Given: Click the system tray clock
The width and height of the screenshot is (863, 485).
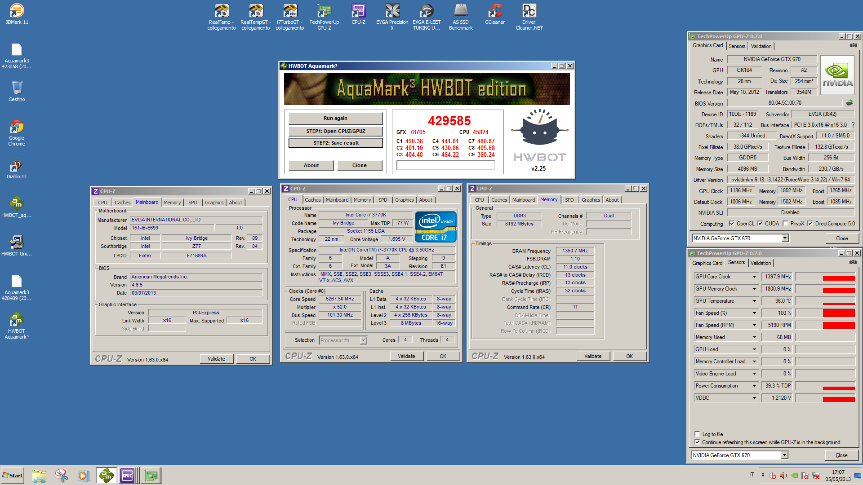Looking at the screenshot, I should coord(838,476).
